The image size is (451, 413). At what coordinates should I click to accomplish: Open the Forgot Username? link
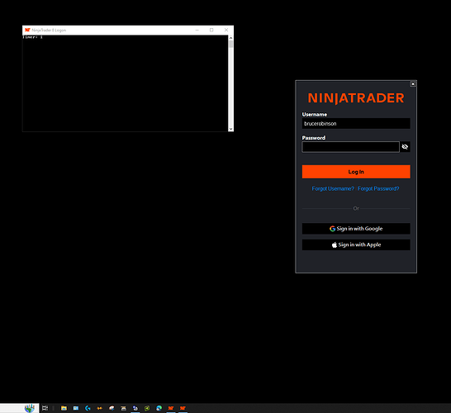pyautogui.click(x=333, y=188)
